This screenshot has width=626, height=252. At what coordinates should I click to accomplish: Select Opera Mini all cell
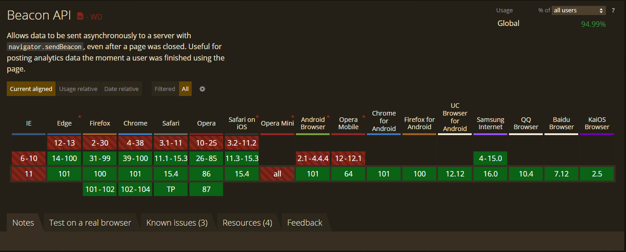pos(277,174)
